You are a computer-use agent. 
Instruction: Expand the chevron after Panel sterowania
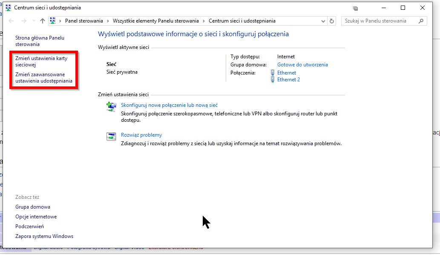click(x=108, y=21)
